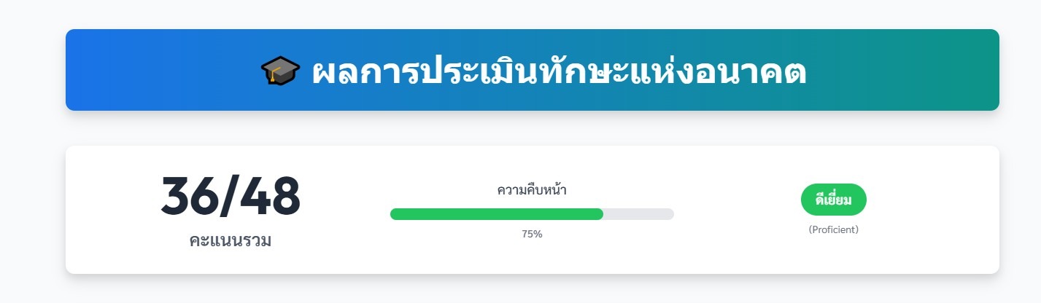1041x303 pixels.
Task: Click the right end of the green progress fill
Action: (x=599, y=214)
